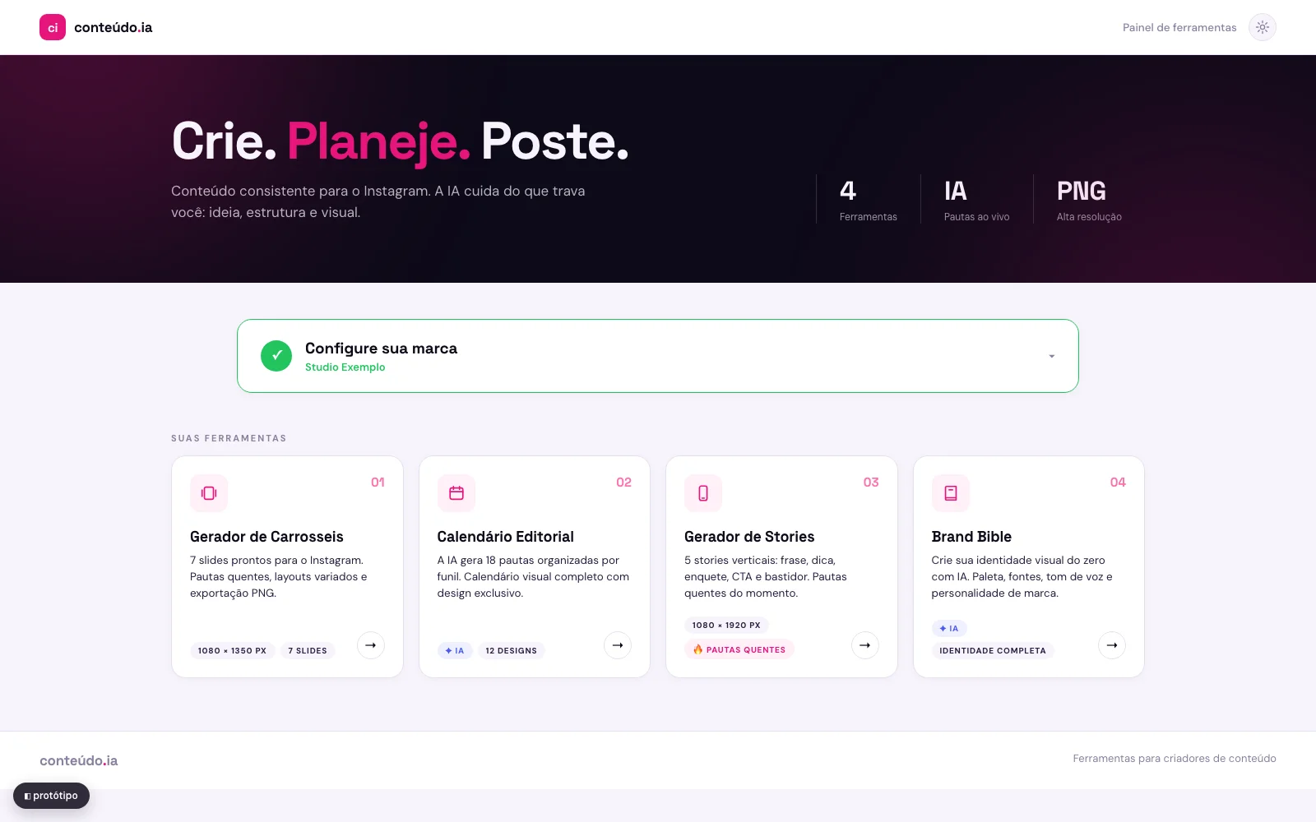
Task: Open Calendário Editorial via its arrow button
Action: click(x=618, y=645)
